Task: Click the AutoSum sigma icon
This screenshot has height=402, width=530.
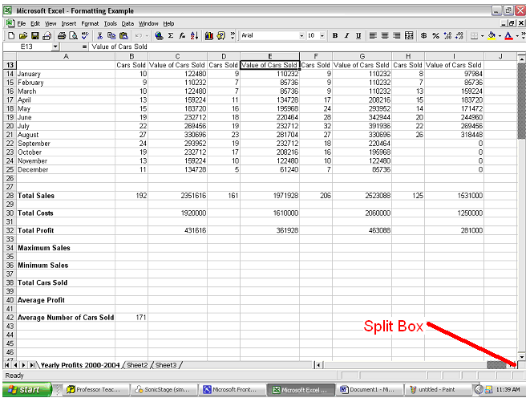Action: (x=172, y=36)
